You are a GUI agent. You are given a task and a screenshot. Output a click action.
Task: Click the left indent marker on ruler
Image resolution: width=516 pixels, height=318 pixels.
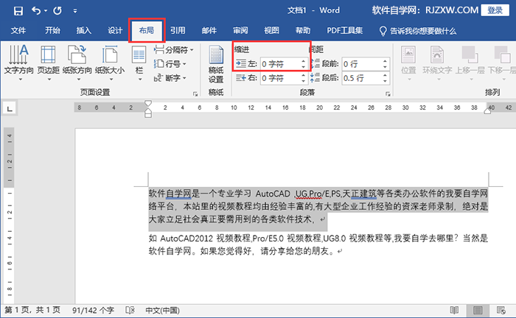(x=148, y=114)
